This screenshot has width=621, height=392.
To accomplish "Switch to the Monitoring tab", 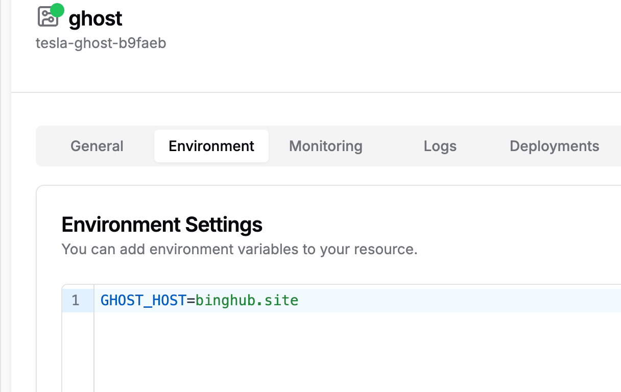I will (326, 146).
